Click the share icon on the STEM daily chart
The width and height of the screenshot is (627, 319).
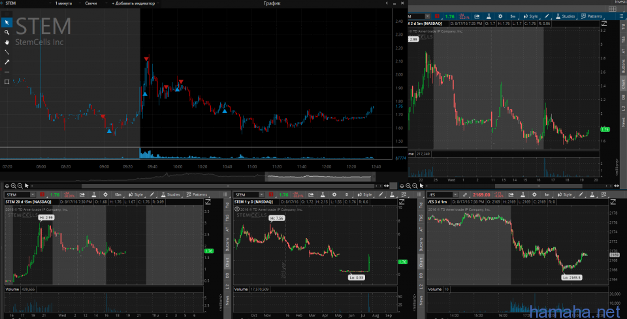point(312,195)
